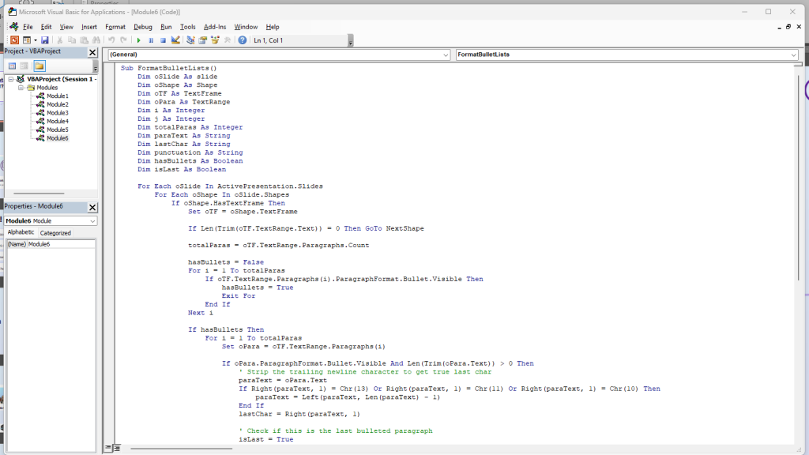The height and width of the screenshot is (455, 809).
Task: Open the Tools menu
Action: 188,27
